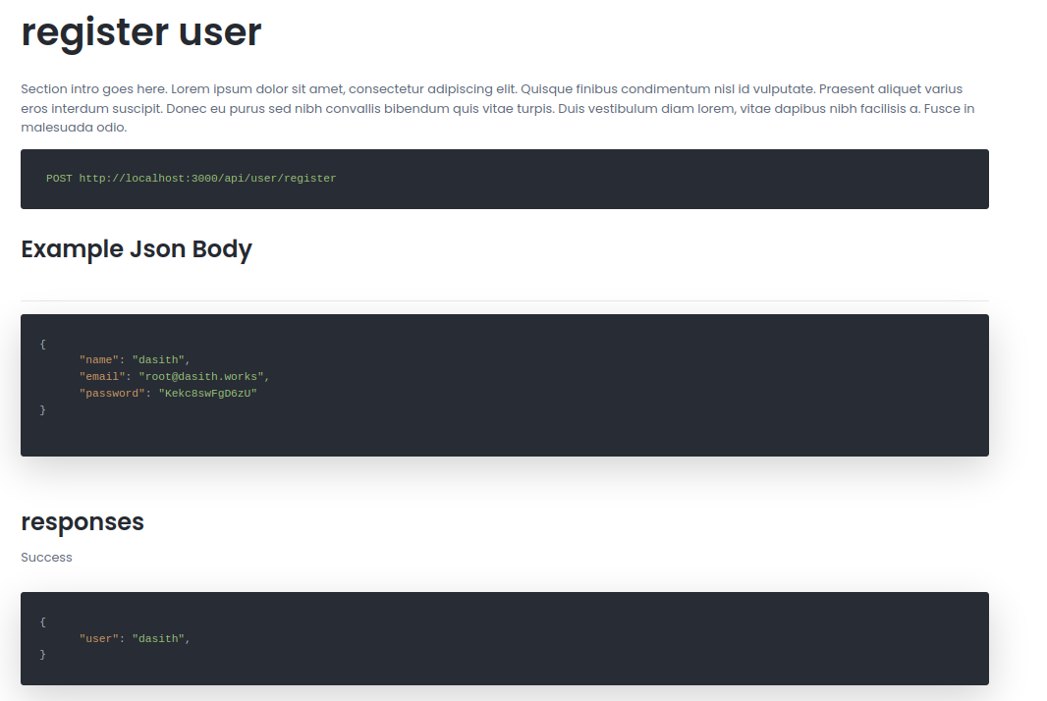The height and width of the screenshot is (701, 1047).
Task: Click the opening brace of the request JSON
Action: pos(43,344)
